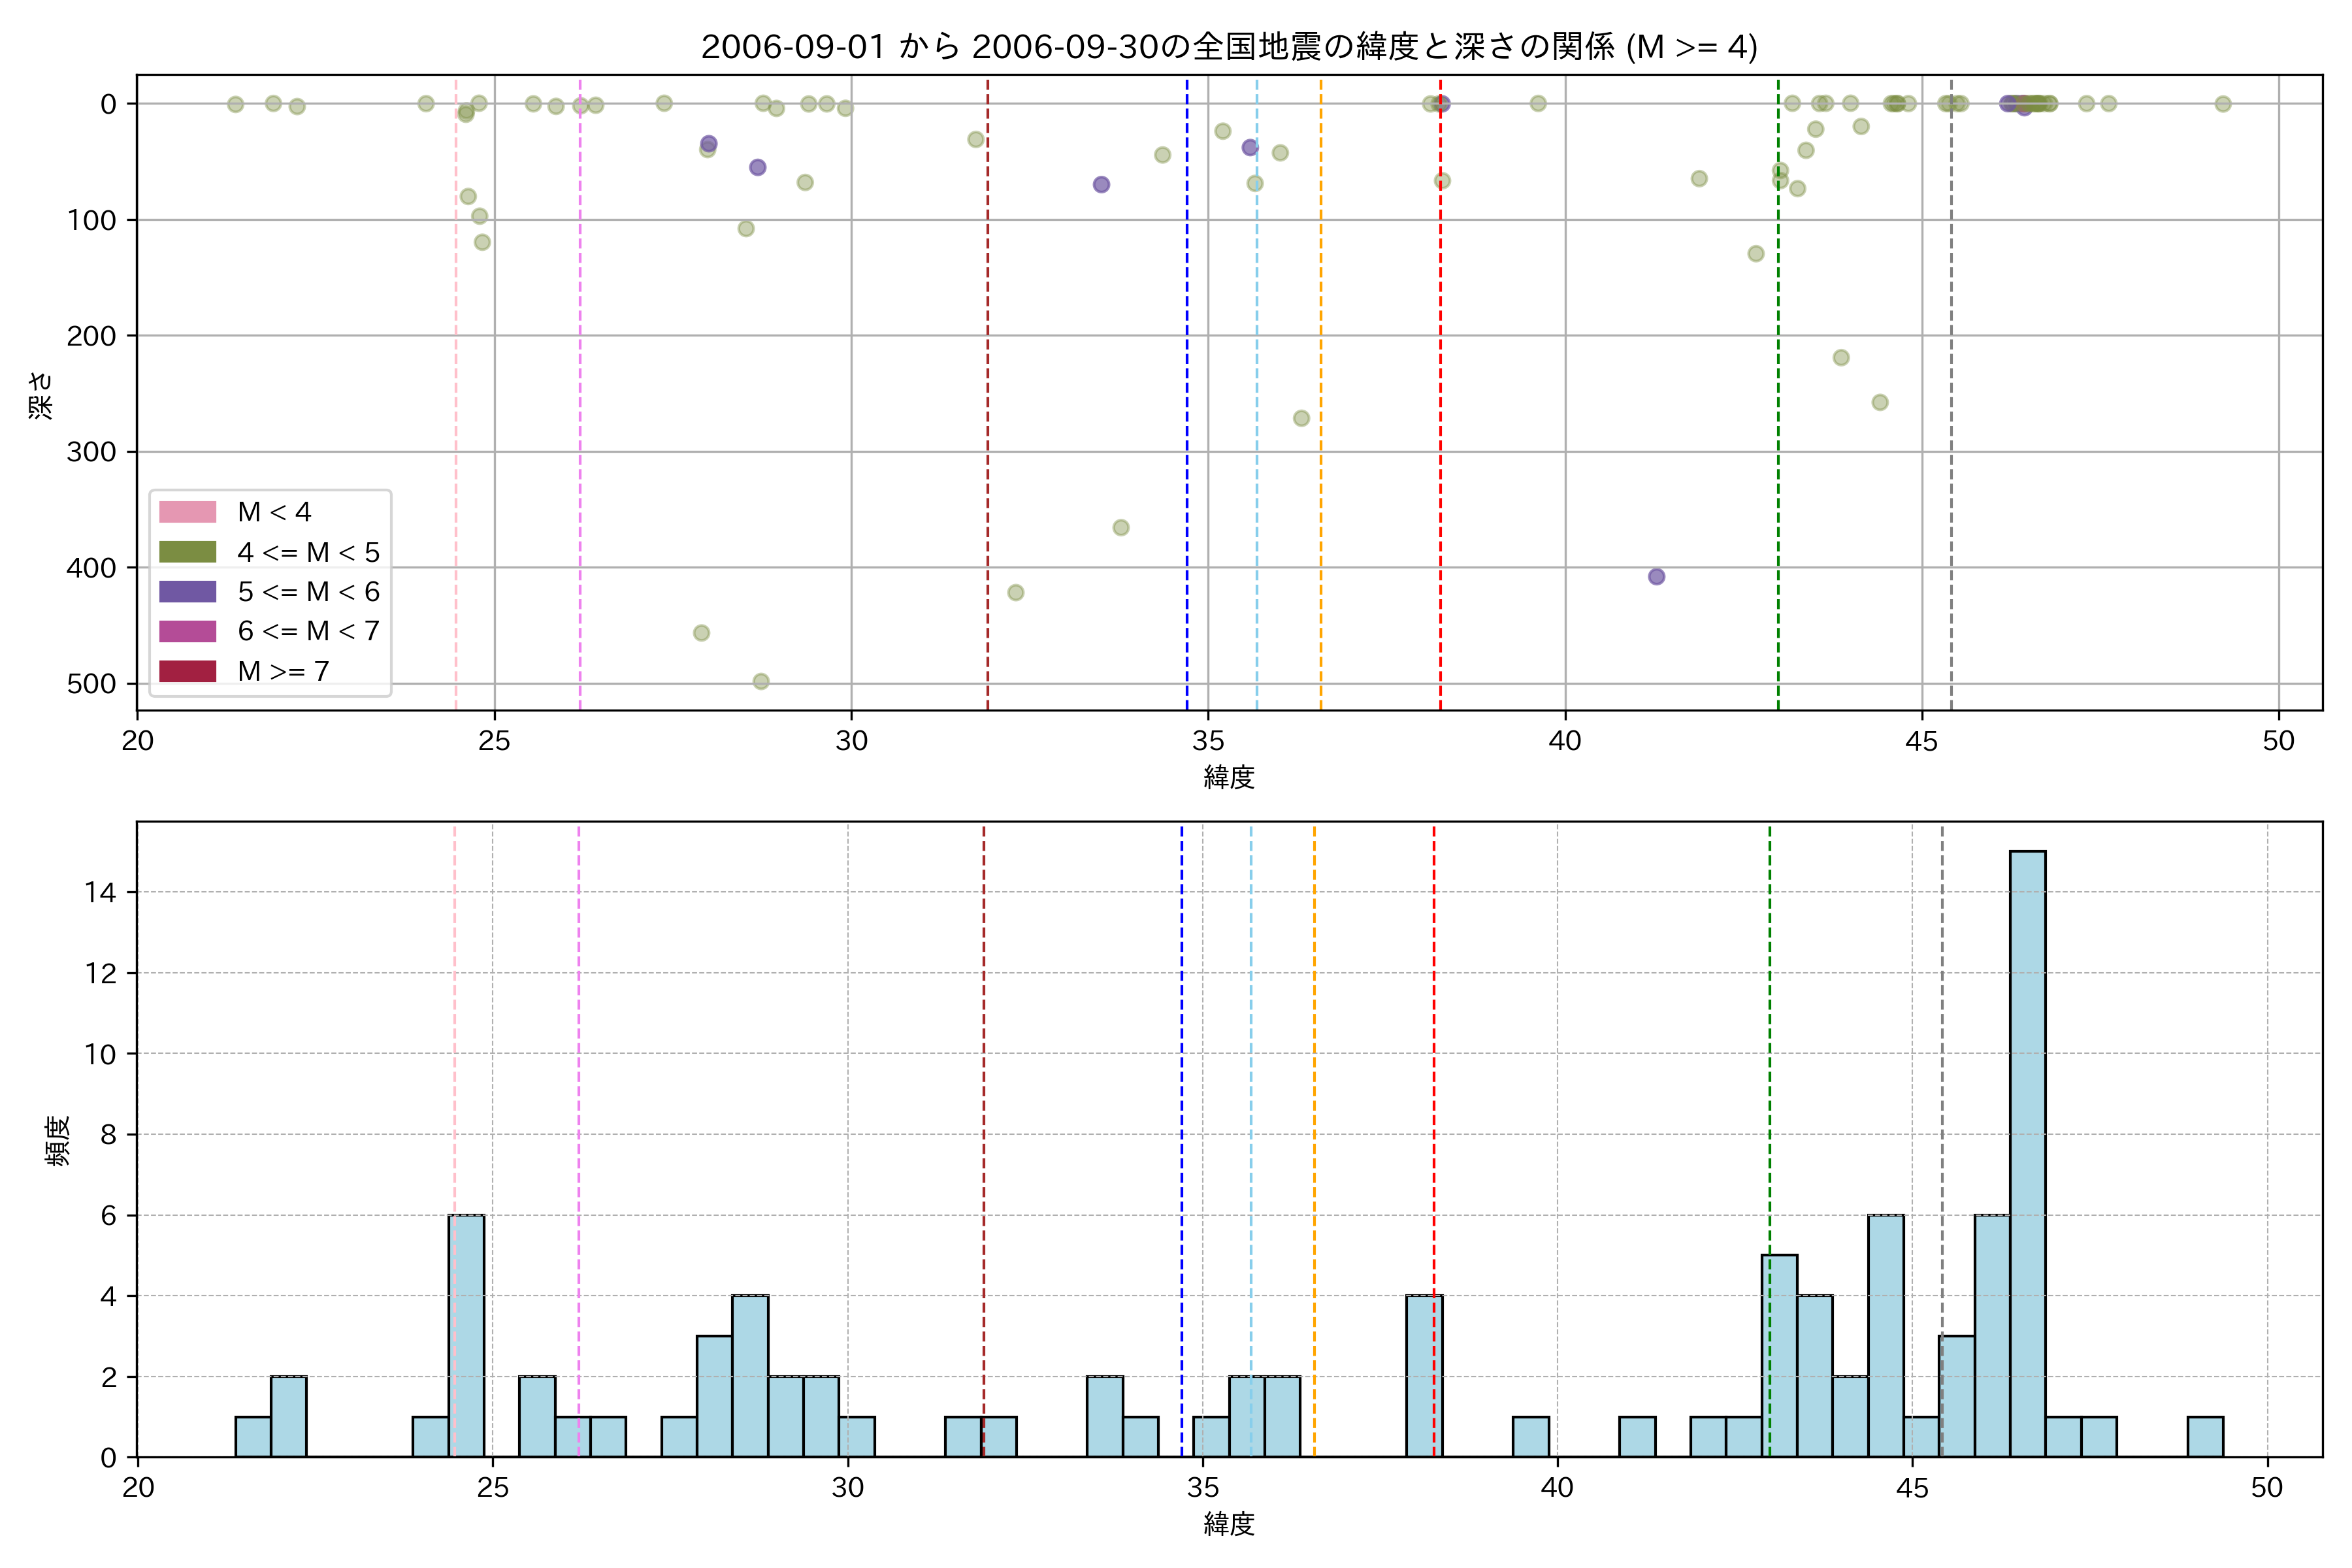This screenshot has width=2352, height=1568.
Task: Click the purple 5 <= M < 6 swatch
Action: pos(188,591)
